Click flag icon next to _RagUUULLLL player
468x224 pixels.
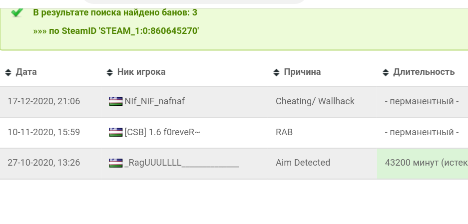point(116,163)
